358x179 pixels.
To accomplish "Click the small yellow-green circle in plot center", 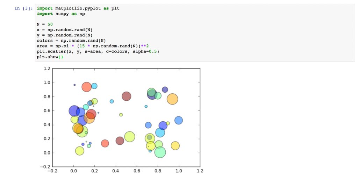I will (121, 115).
